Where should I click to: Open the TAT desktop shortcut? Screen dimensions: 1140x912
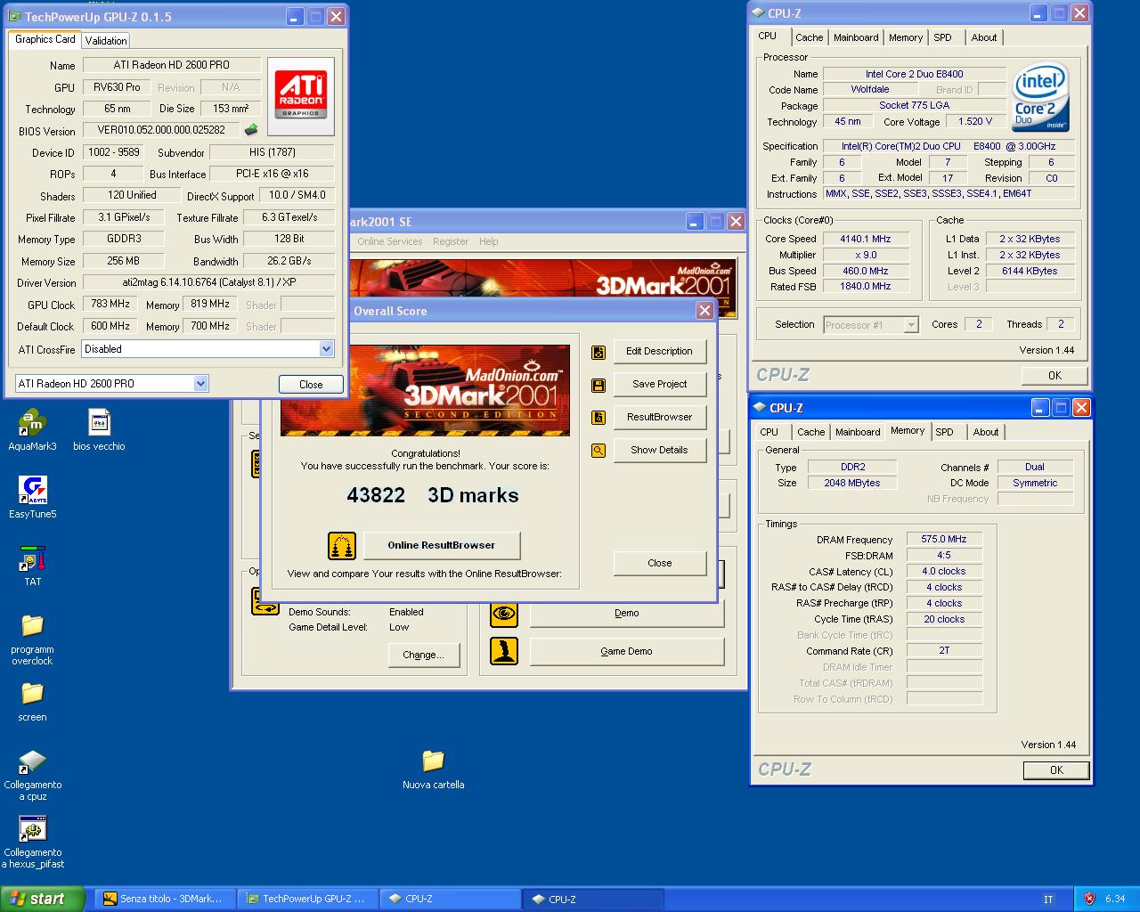33,566
